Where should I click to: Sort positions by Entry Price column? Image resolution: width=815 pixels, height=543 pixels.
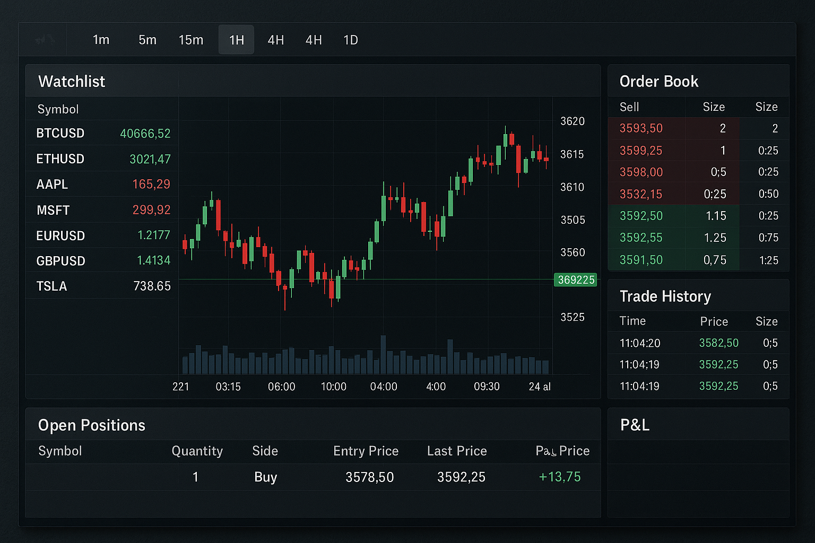click(x=366, y=451)
